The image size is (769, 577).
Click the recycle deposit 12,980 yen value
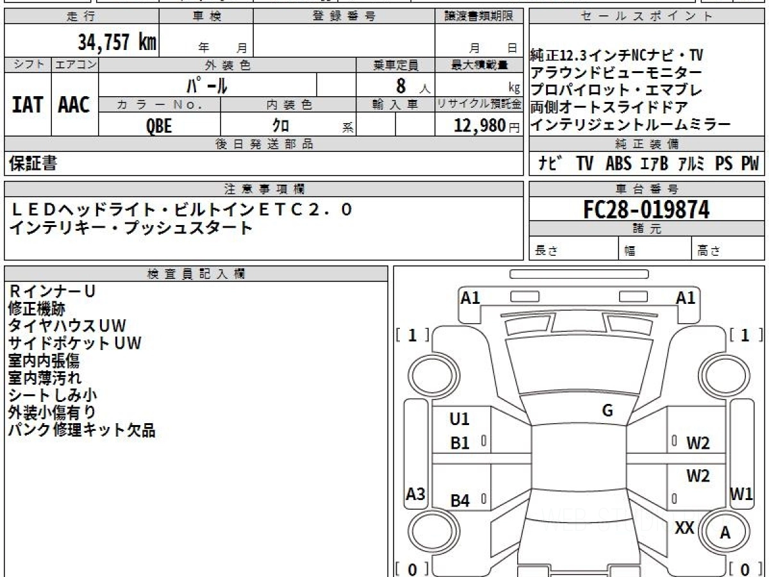[x=479, y=125]
